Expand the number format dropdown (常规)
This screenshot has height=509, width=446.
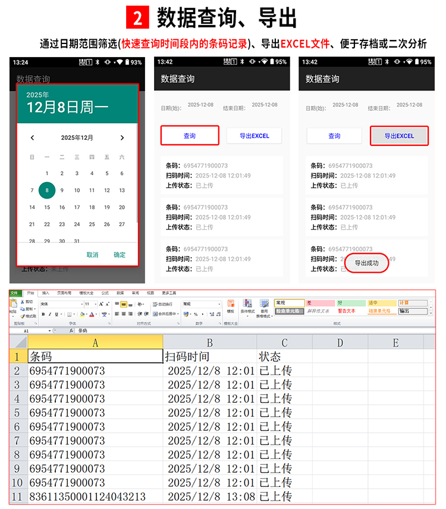coord(219,304)
